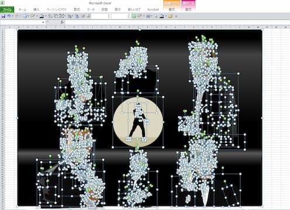Expand the Name Box dropdown arrow
This screenshot has height=210, width=290.
[x=43, y=22]
